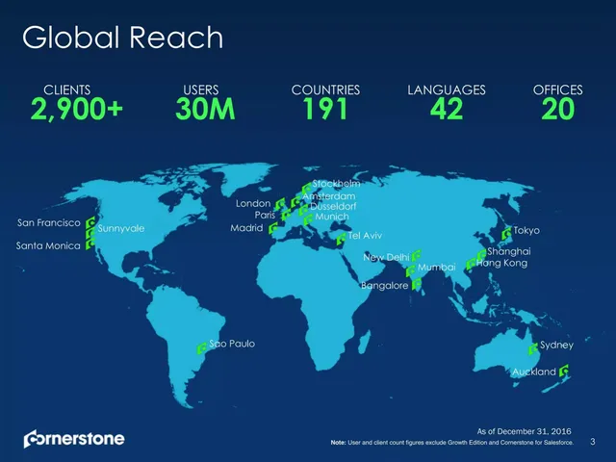The width and height of the screenshot is (616, 462).
Task: Click the 'Auckland' city label
Action: [x=534, y=372]
